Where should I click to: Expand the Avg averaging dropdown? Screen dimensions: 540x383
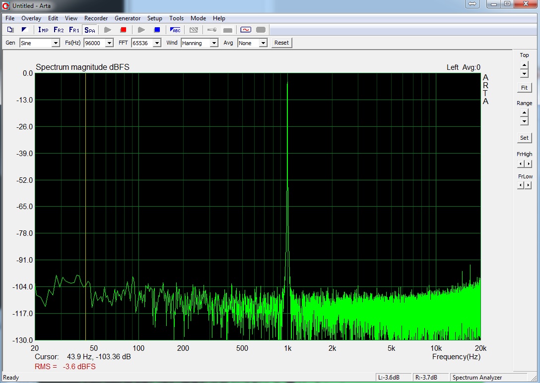[x=263, y=43]
